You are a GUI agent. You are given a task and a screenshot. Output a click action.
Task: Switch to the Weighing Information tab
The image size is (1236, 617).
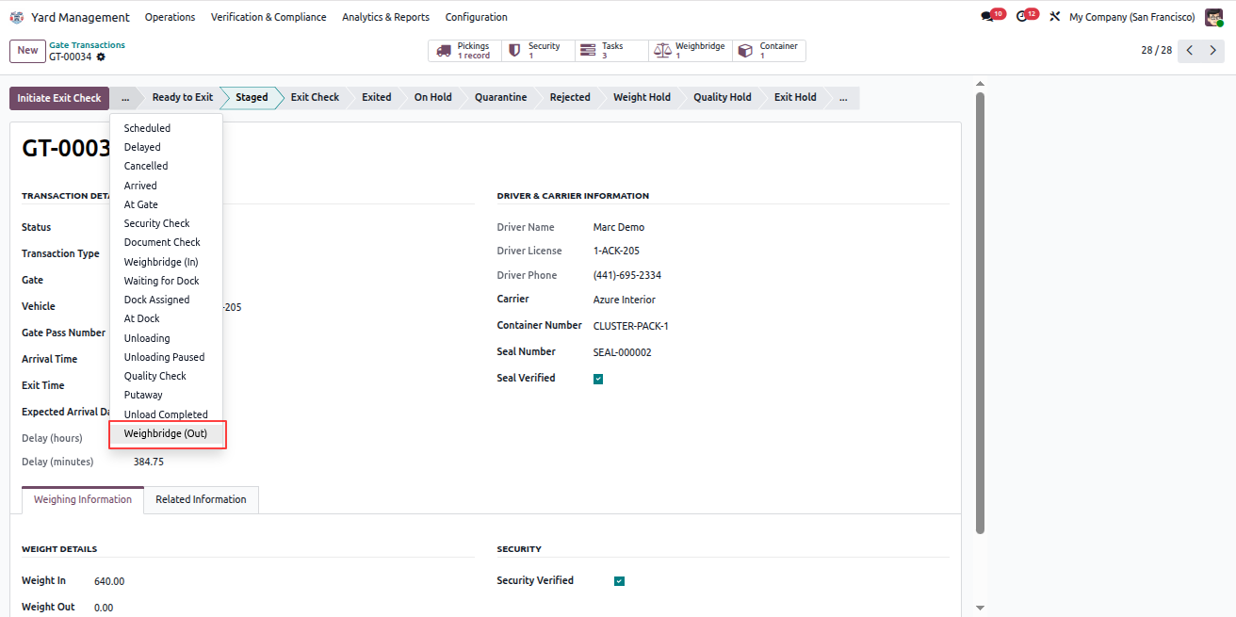click(x=83, y=500)
